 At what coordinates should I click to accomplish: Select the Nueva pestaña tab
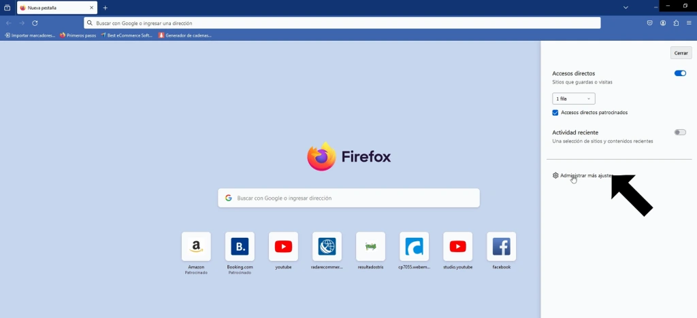(x=57, y=7)
